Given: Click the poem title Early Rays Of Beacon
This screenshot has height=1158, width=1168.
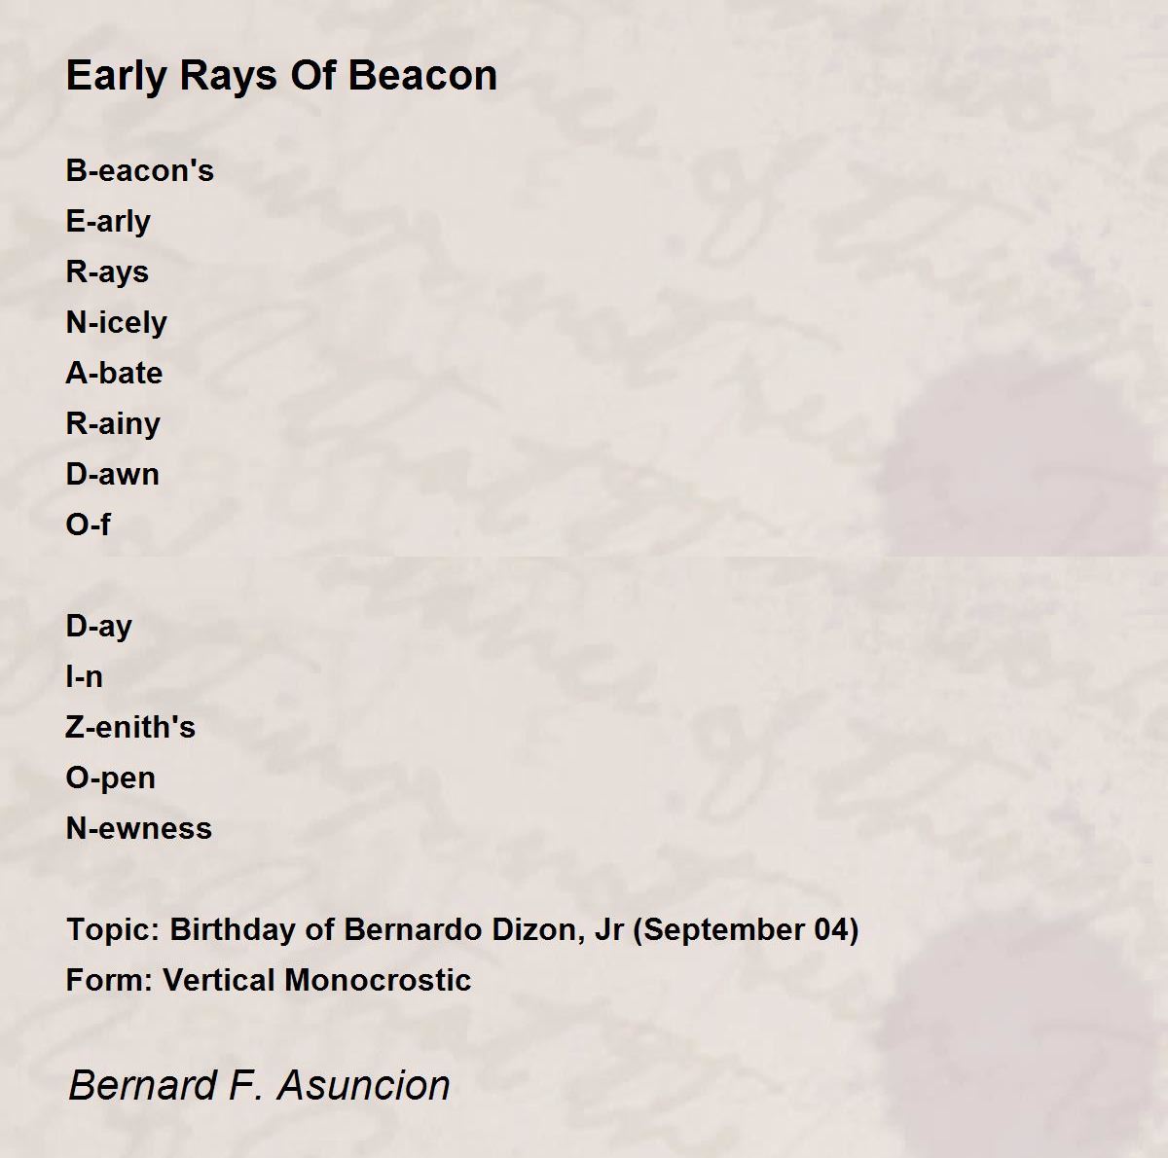Looking at the screenshot, I should 281,76.
